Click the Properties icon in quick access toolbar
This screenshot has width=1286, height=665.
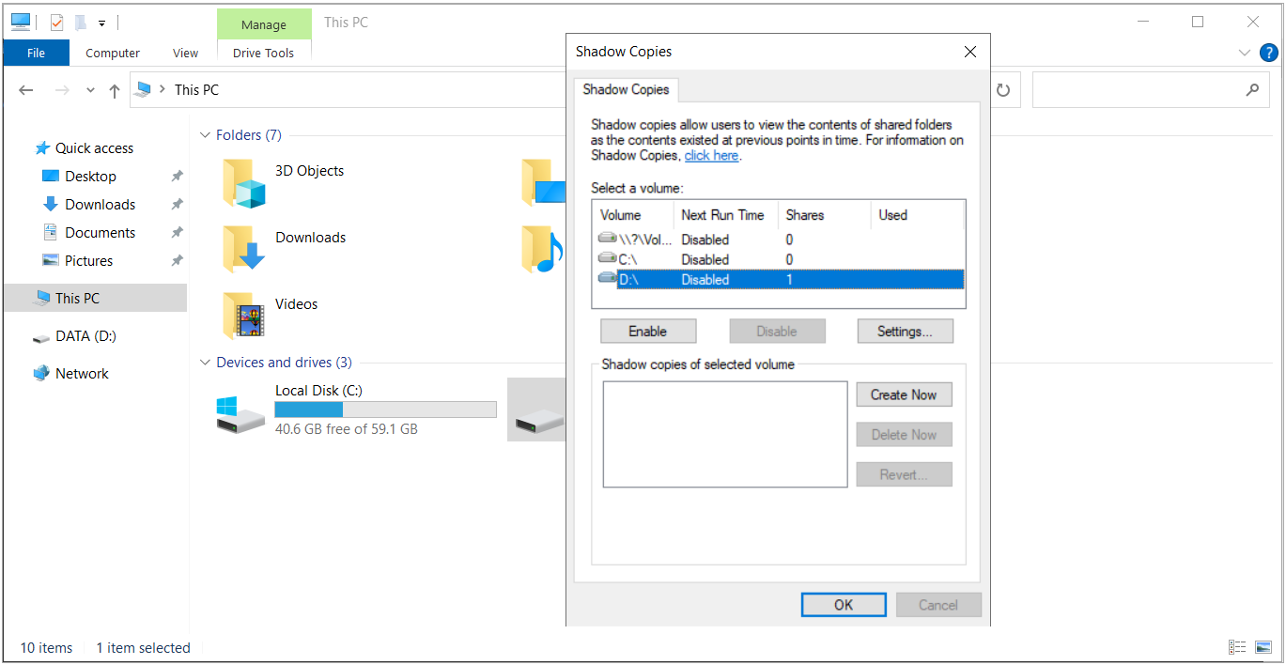[56, 23]
